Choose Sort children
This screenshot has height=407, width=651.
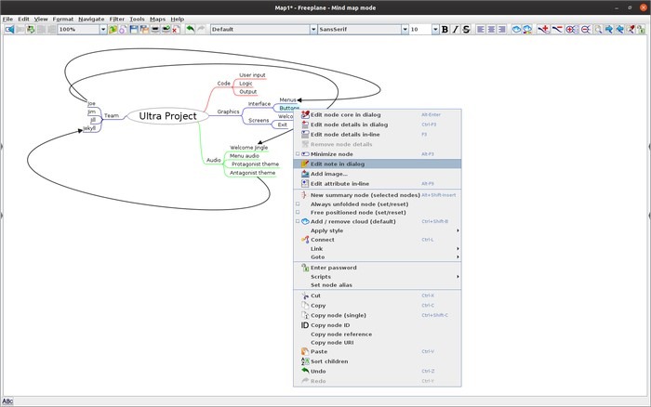click(x=377, y=361)
